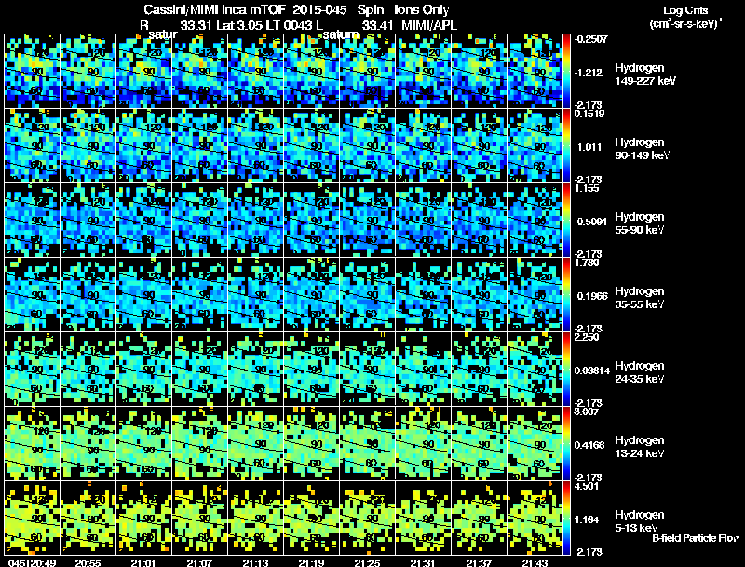Select the 'Hydrogen 5-13 keV' row label
745x567 pixels.
click(639, 521)
